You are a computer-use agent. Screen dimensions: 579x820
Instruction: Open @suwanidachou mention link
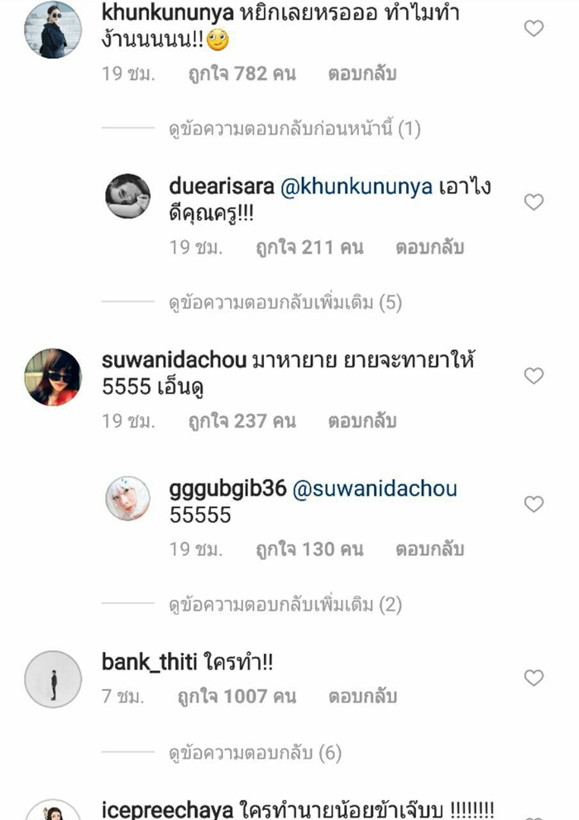pos(375,490)
